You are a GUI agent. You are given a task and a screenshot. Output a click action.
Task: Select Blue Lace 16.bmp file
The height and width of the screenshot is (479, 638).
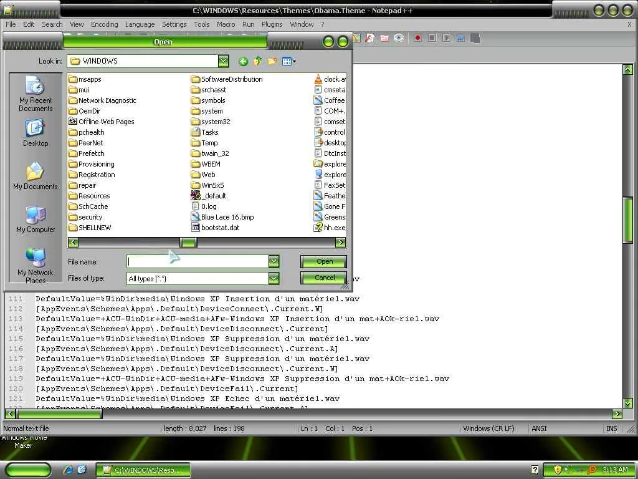coord(222,216)
